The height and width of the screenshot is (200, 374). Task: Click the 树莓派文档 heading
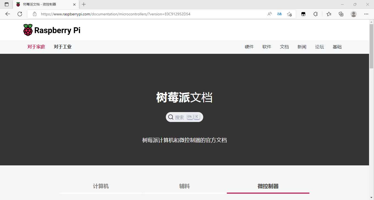tap(185, 98)
